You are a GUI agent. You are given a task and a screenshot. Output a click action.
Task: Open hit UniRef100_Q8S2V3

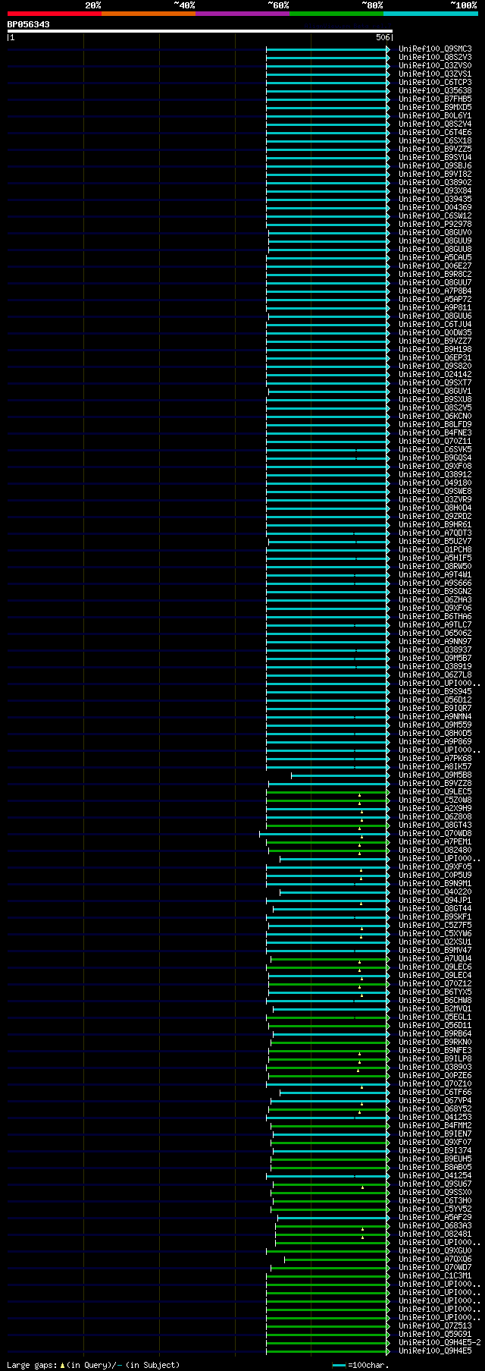[x=435, y=57]
